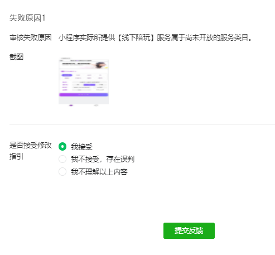Open the rejected screenshot thumbnail
Screen dimensions: 275x255
click(84, 81)
